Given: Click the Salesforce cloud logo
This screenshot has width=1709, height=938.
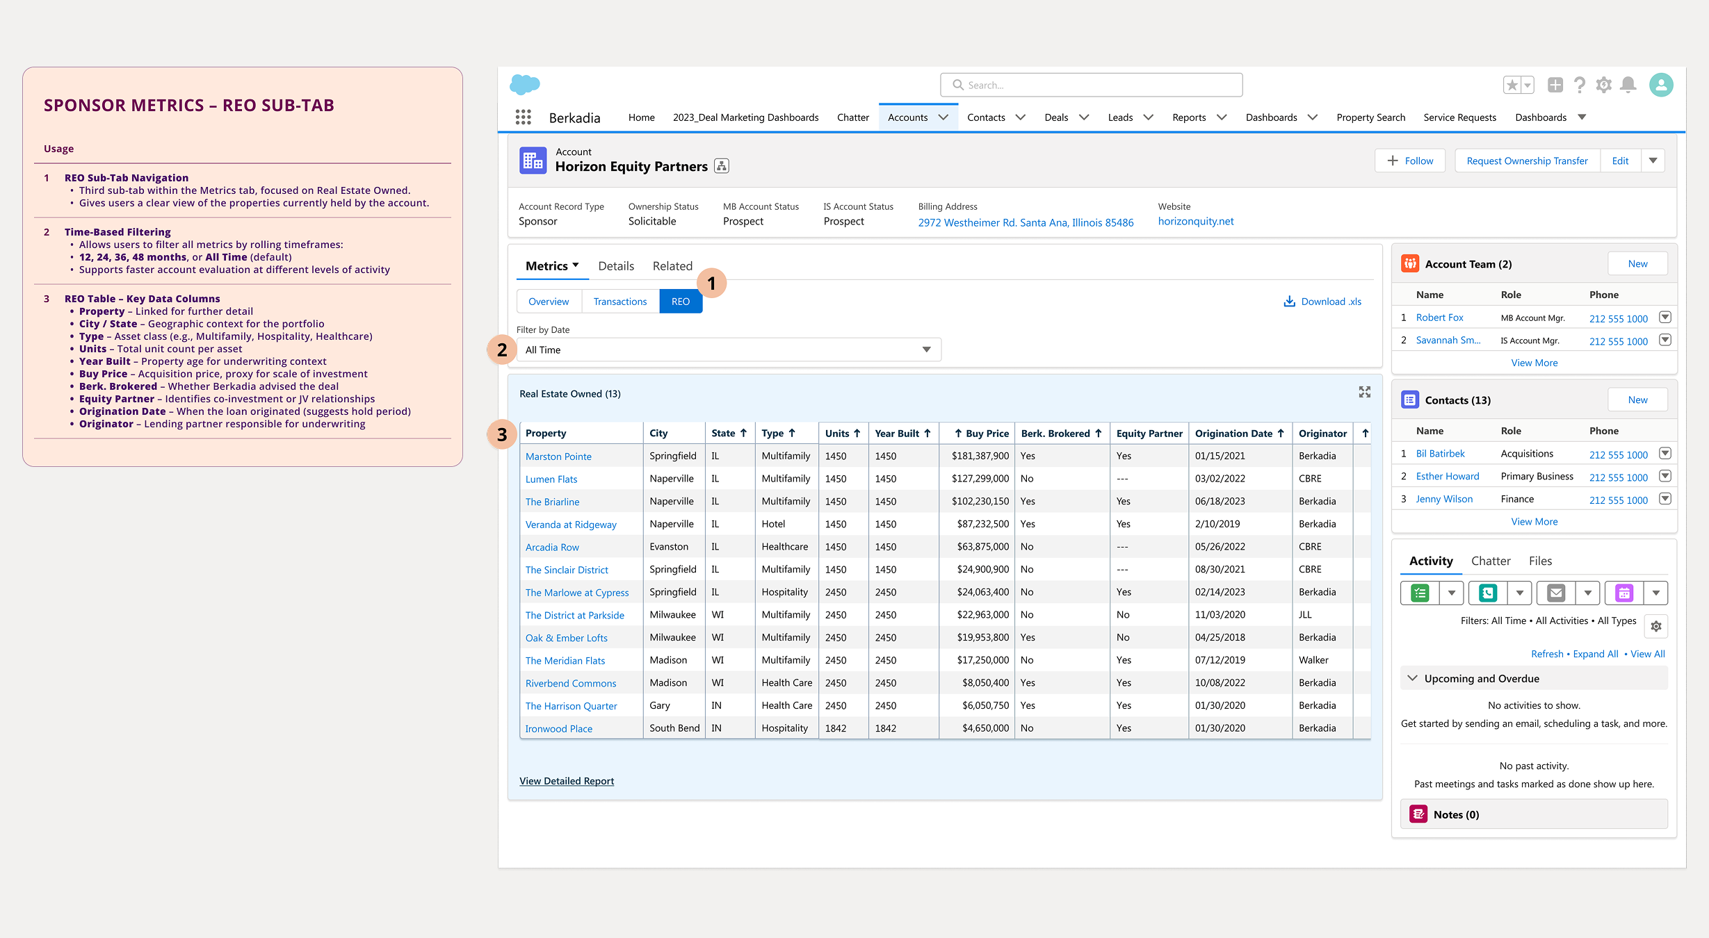Looking at the screenshot, I should [525, 84].
